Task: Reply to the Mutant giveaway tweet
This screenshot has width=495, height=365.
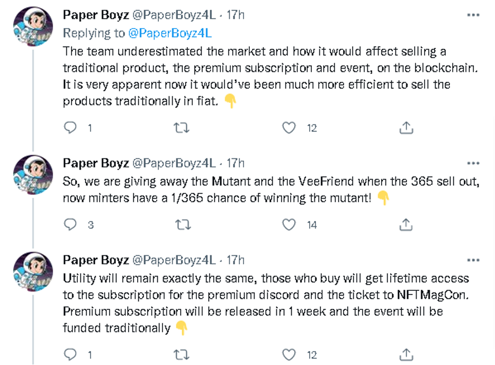Action: pos(70,225)
